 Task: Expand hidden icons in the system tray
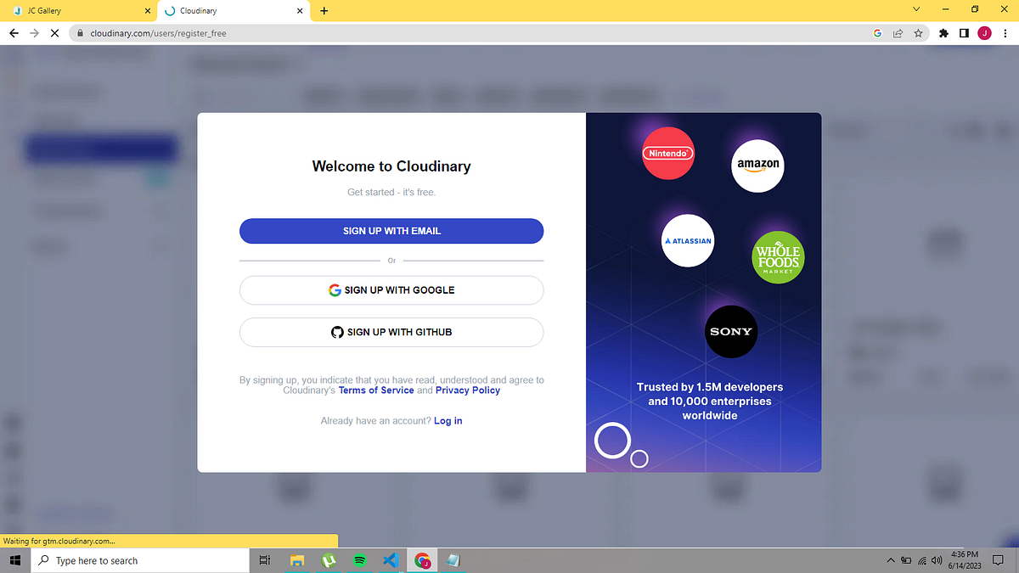(x=890, y=559)
